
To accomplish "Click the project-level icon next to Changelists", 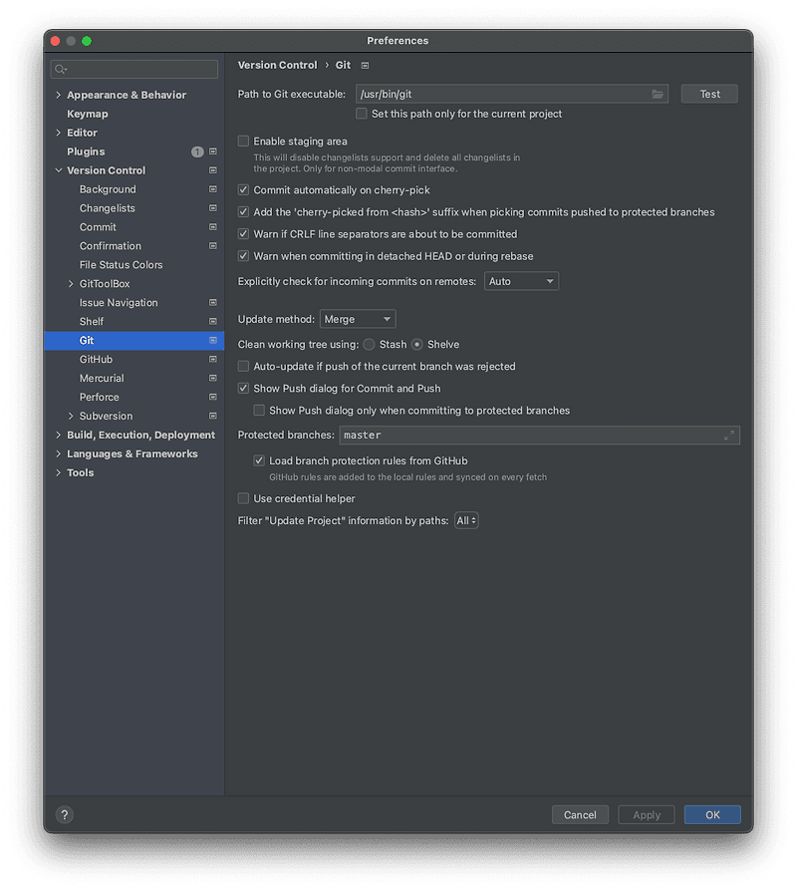I will tap(212, 208).
